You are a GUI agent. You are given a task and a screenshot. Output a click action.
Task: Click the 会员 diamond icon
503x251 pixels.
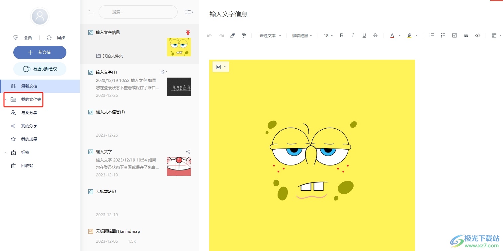click(x=16, y=38)
